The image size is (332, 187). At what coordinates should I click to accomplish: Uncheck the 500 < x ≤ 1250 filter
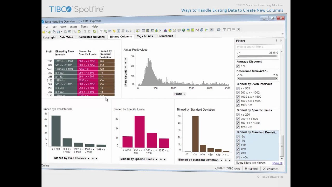pyautogui.click(x=238, y=123)
